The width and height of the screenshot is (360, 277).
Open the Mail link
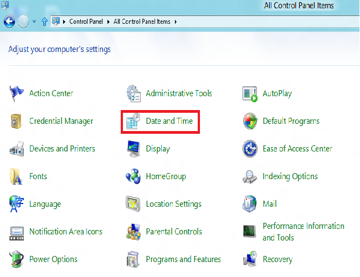270,204
